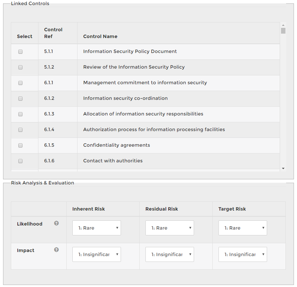Click 'Authorization process for information processing facilities'
297x287 pixels.
154,129
